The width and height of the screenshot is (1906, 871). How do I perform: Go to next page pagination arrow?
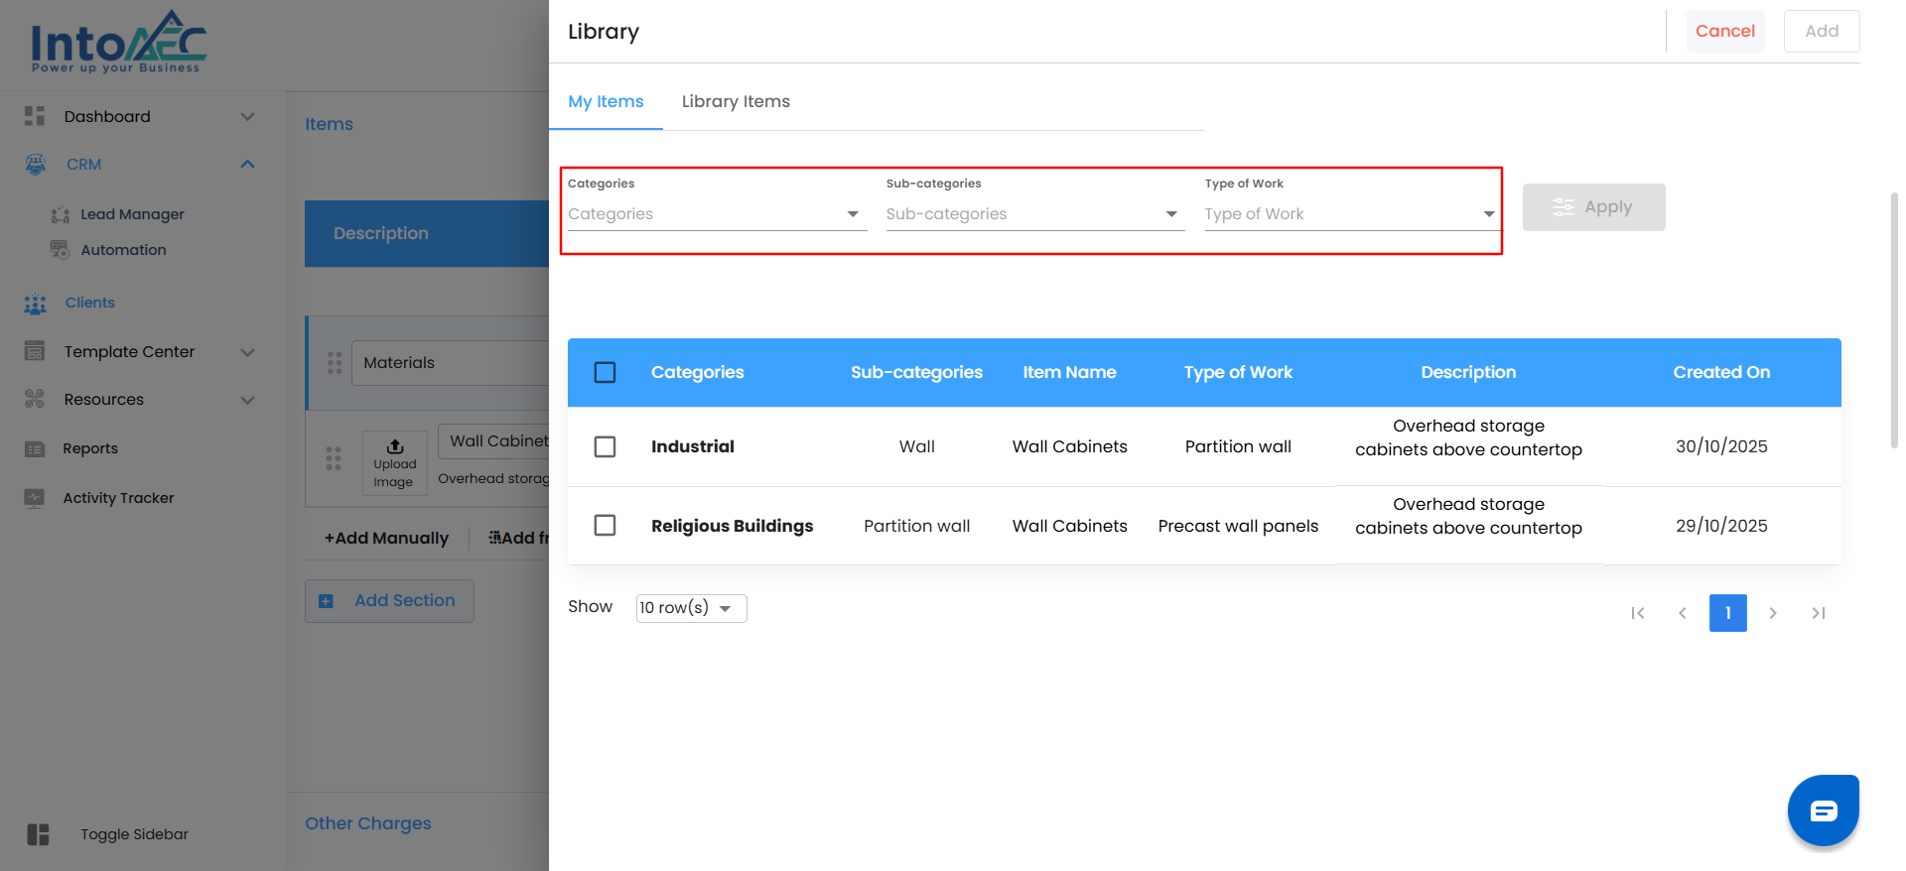pos(1773,613)
